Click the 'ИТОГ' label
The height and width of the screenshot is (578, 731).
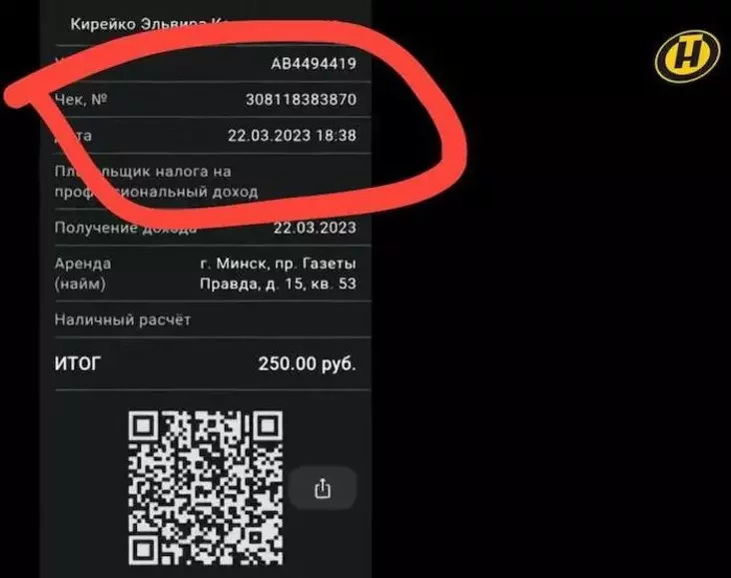coord(77,363)
